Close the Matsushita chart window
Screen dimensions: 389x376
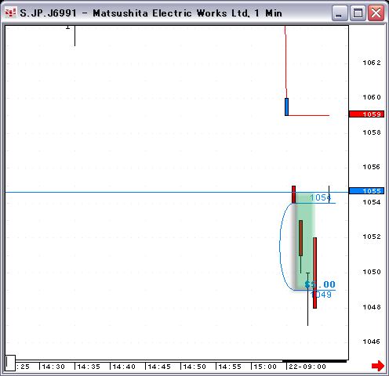(376, 13)
